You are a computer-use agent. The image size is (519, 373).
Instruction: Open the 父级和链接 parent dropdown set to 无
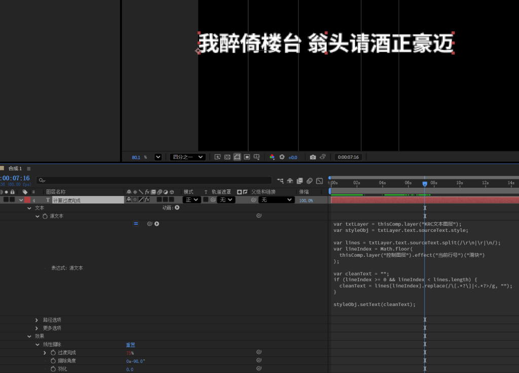click(276, 200)
